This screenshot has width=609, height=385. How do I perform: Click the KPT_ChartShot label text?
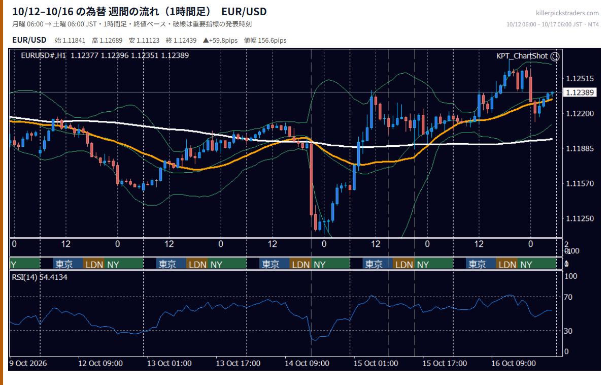pos(522,56)
